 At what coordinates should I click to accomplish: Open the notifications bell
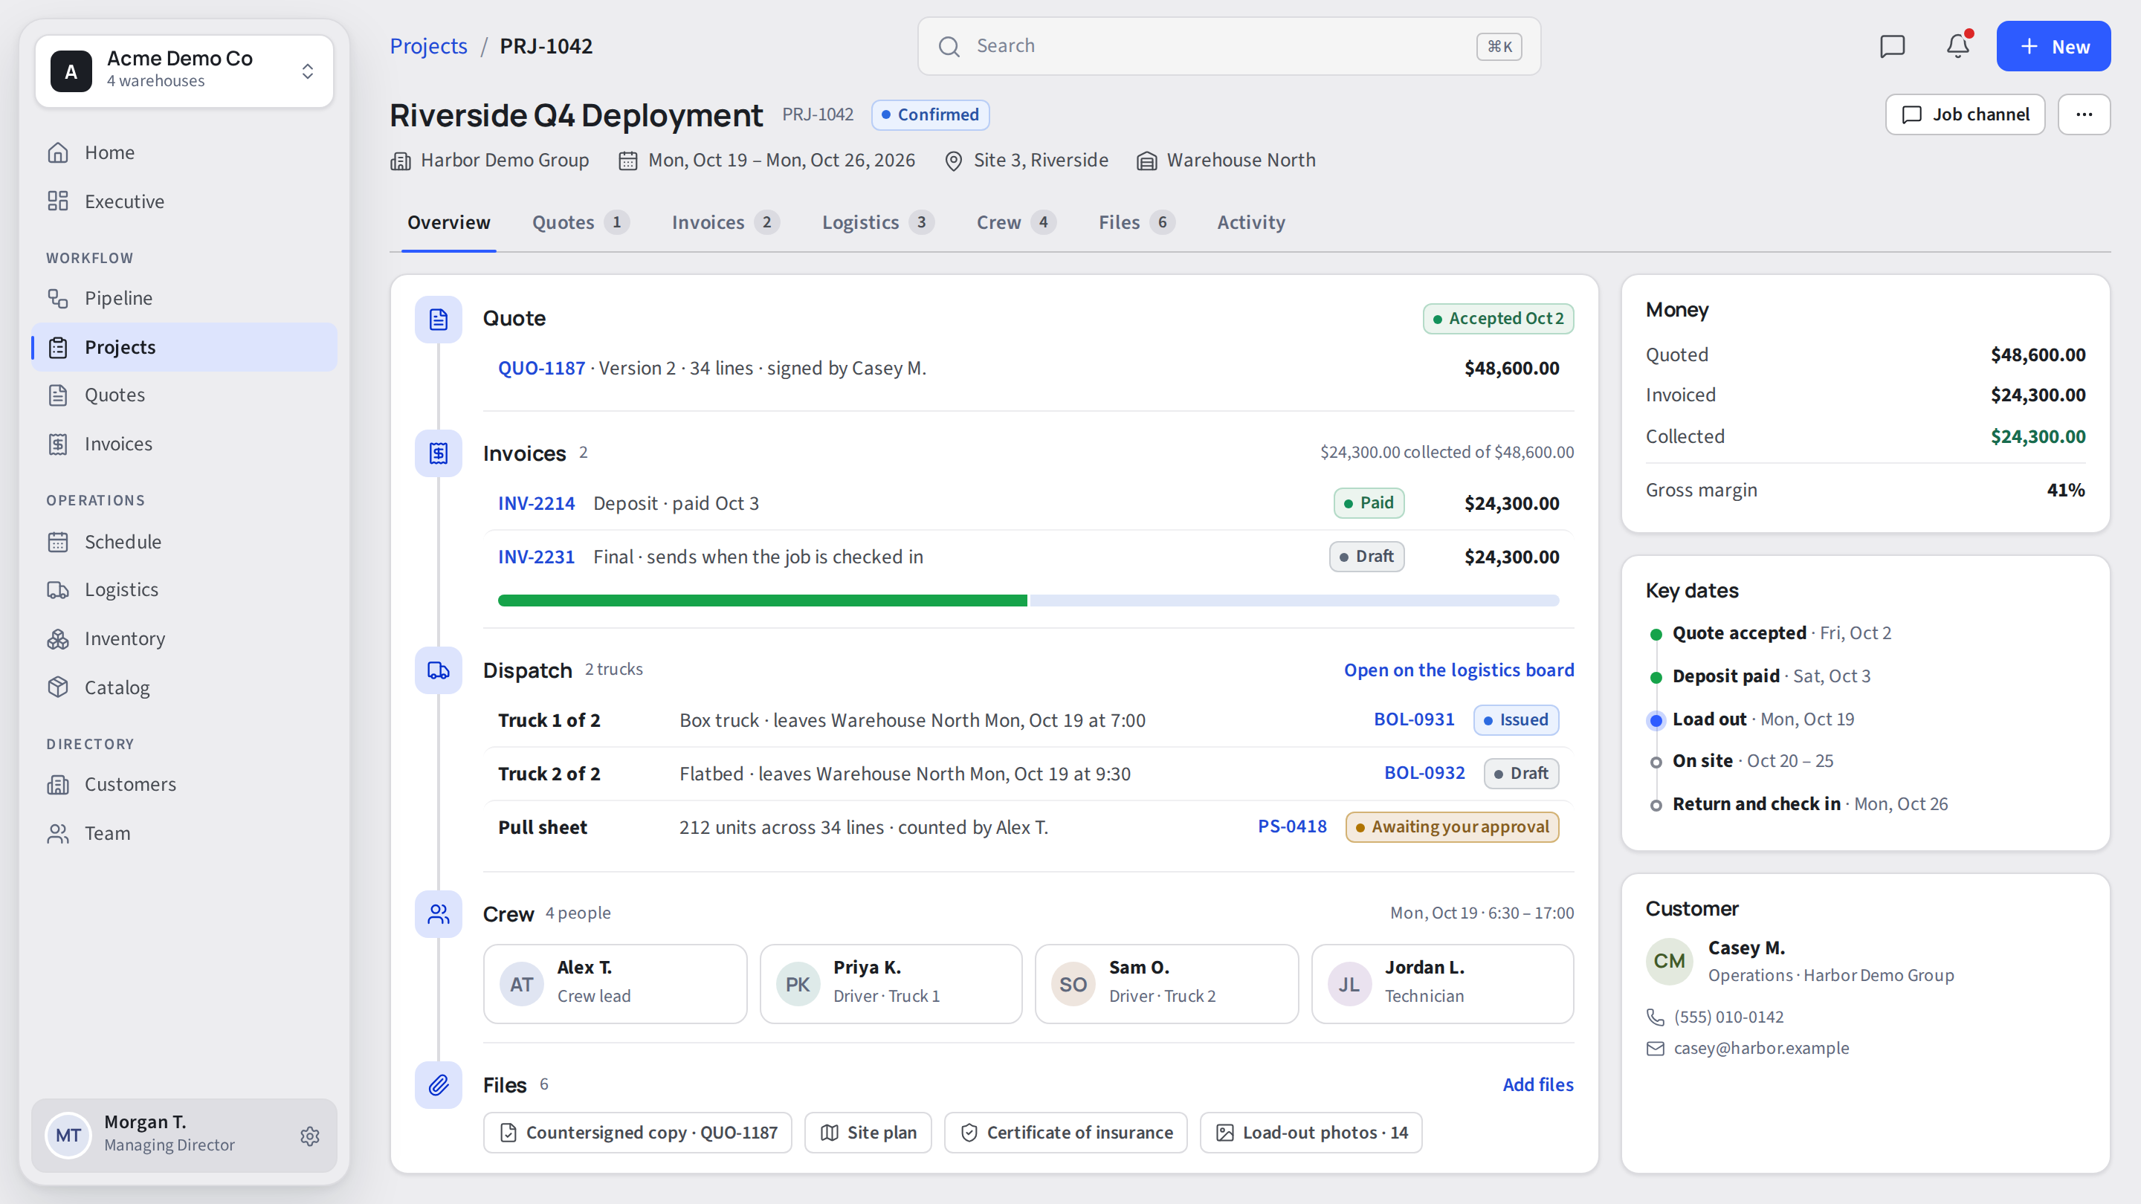click(x=1957, y=45)
